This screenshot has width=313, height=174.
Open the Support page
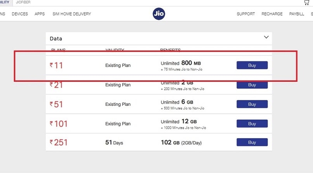(x=246, y=14)
